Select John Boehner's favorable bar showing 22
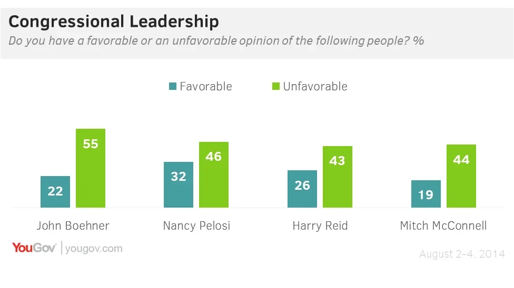This screenshot has width=514, height=288. coord(55,192)
